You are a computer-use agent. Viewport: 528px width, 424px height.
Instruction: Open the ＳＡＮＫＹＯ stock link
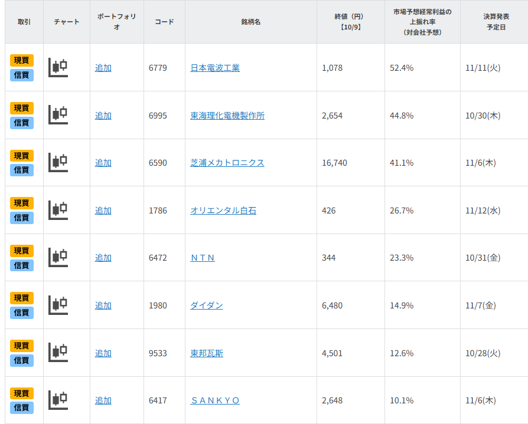(215, 400)
